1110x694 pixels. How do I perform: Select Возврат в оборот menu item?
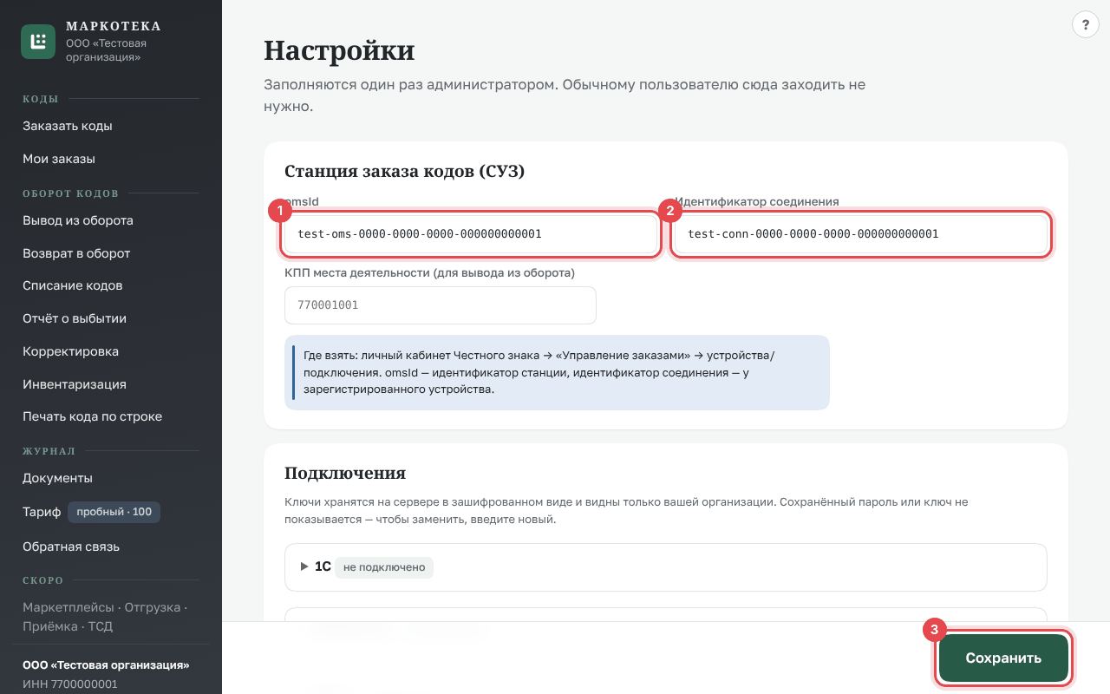76,253
